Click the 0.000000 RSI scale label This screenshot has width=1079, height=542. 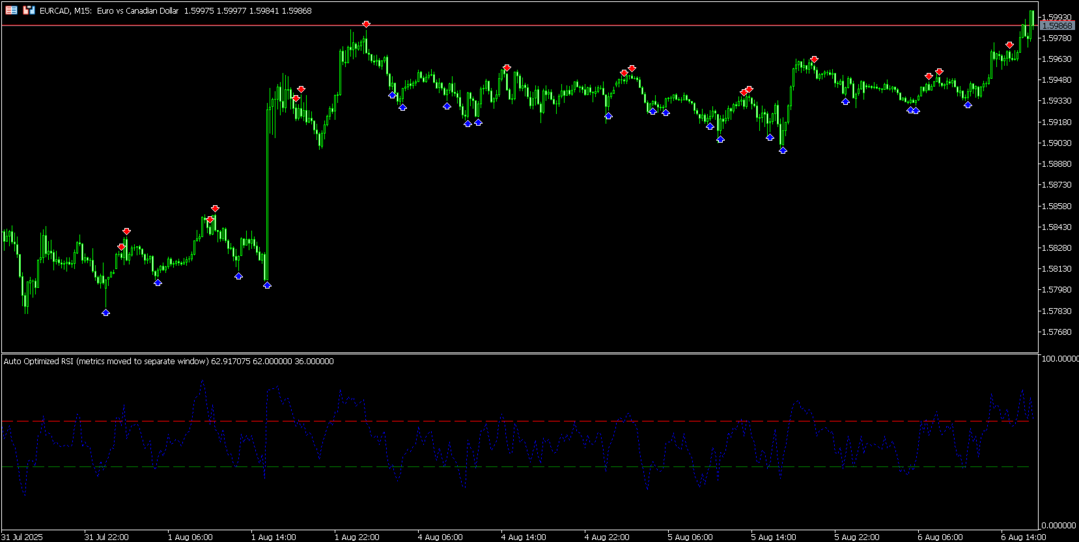(1059, 525)
